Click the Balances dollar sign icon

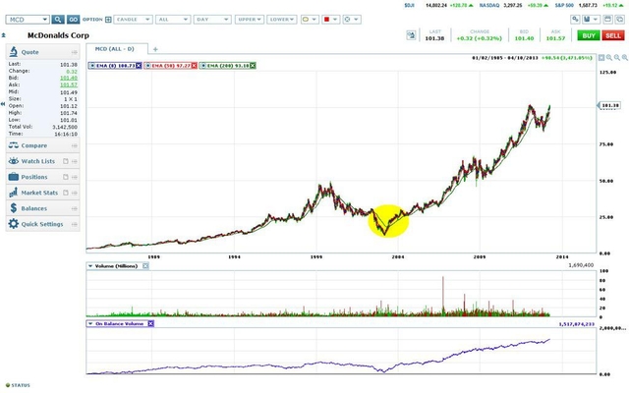point(13,207)
